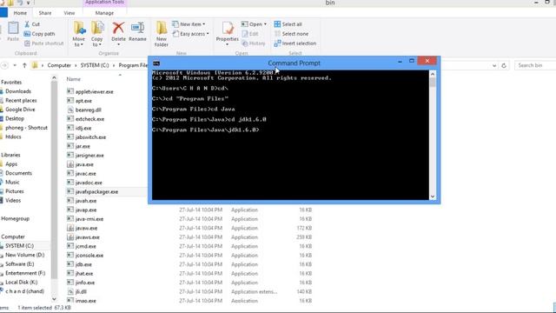Open Pictures library
Image resolution: width=556 pixels, height=313 pixels.
(x=15, y=191)
